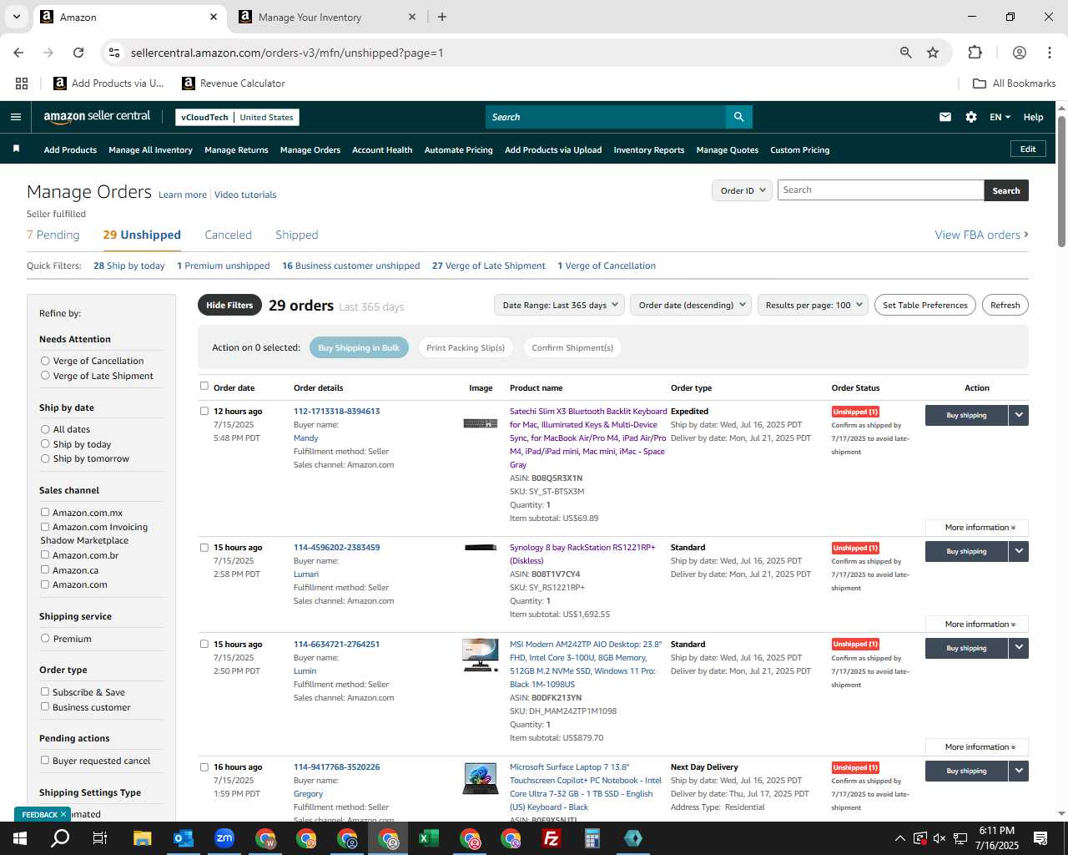Open the browser extensions puzzle icon

(x=975, y=53)
